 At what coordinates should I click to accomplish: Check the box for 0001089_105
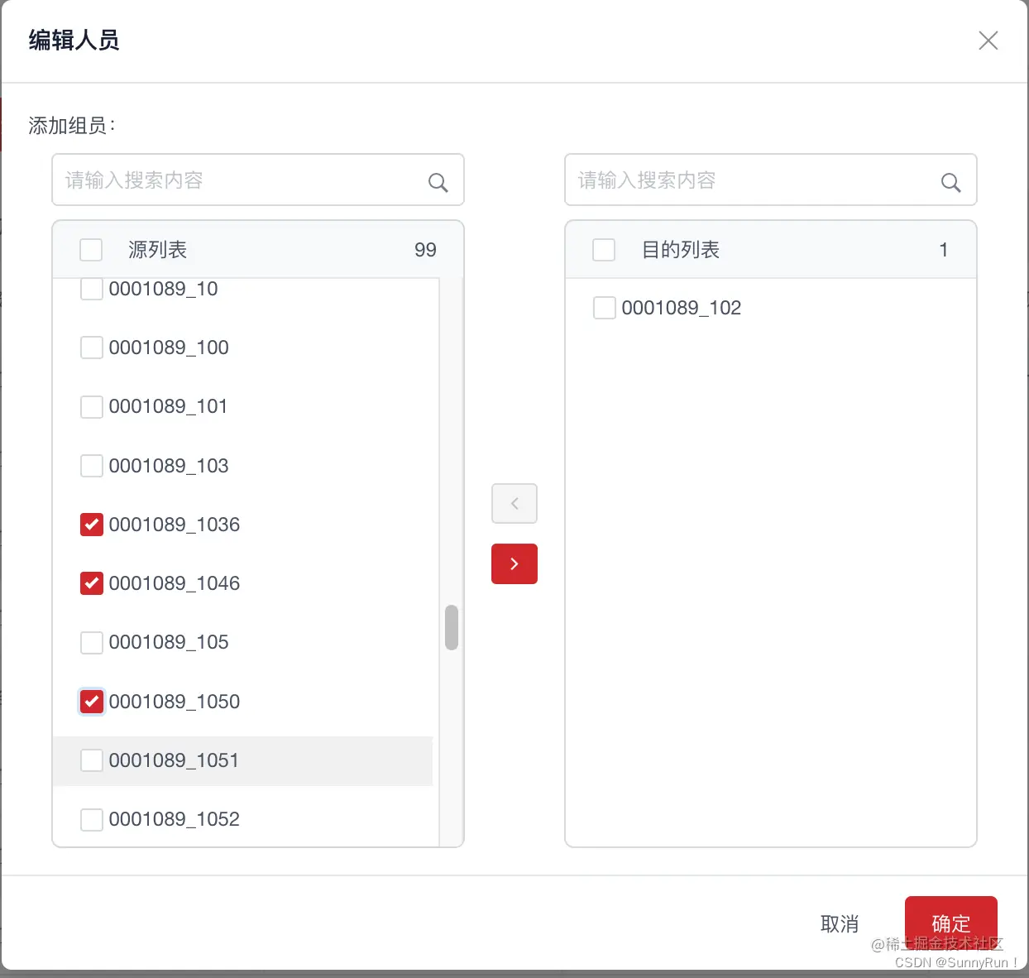92,643
